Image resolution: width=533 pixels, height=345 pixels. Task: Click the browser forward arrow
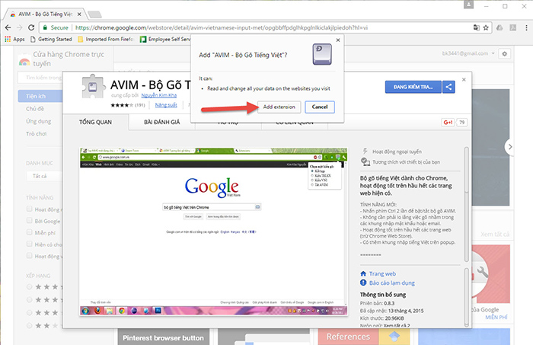19,27
